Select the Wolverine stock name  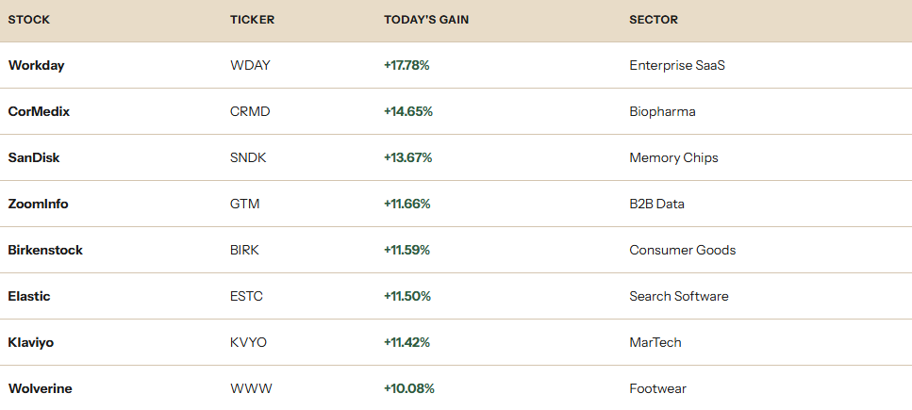click(x=41, y=388)
